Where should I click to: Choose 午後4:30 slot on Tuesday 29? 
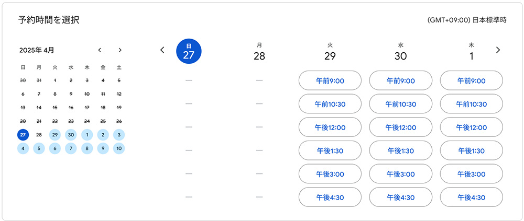[330, 197]
